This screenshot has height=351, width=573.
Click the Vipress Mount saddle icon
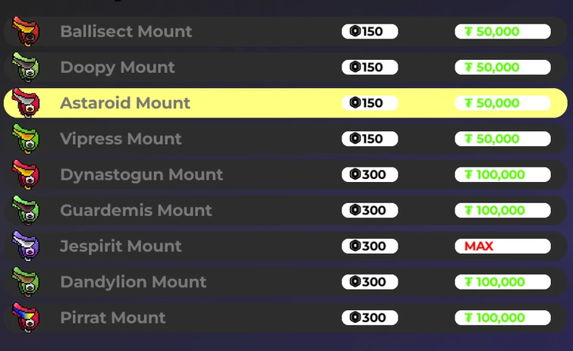27,139
